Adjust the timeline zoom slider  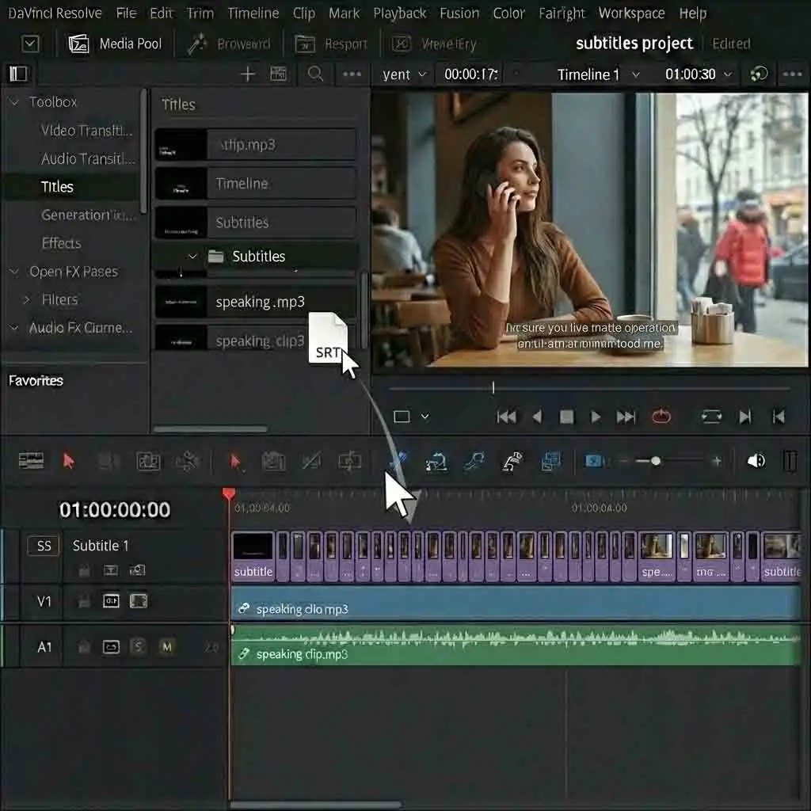pyautogui.click(x=657, y=460)
